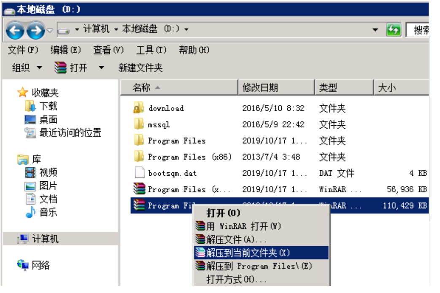Open the 音乐 library
440x293 pixels.
pyautogui.click(x=48, y=212)
